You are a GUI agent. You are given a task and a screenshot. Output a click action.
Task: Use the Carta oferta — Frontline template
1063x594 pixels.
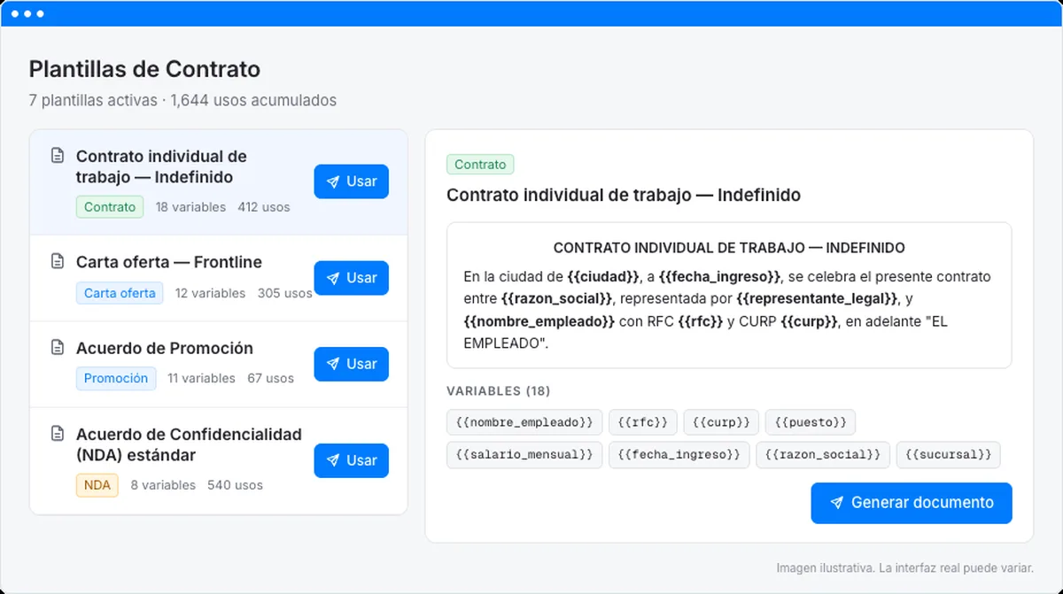click(x=351, y=278)
